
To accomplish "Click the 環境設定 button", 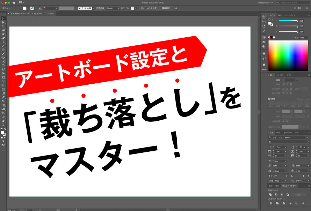I will 166,8.
